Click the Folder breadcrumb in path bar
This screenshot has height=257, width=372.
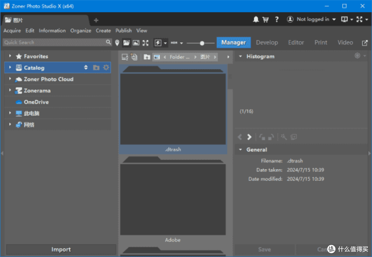(179, 57)
